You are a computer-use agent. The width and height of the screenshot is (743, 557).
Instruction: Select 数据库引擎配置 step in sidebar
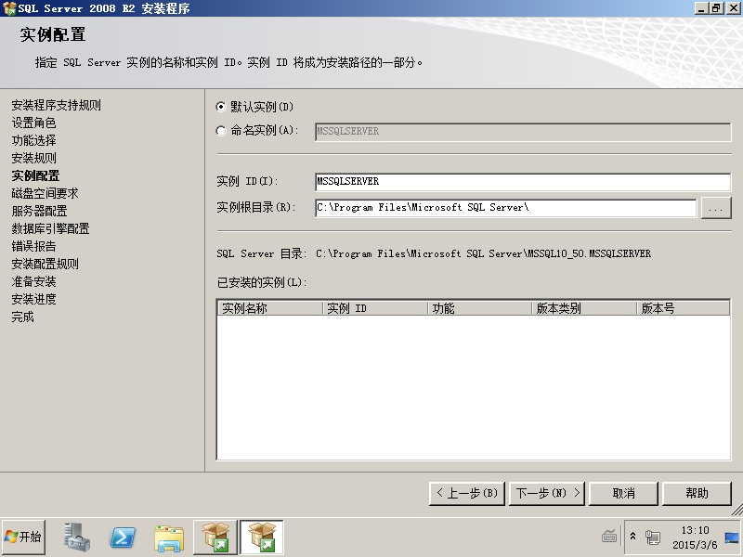pos(50,228)
